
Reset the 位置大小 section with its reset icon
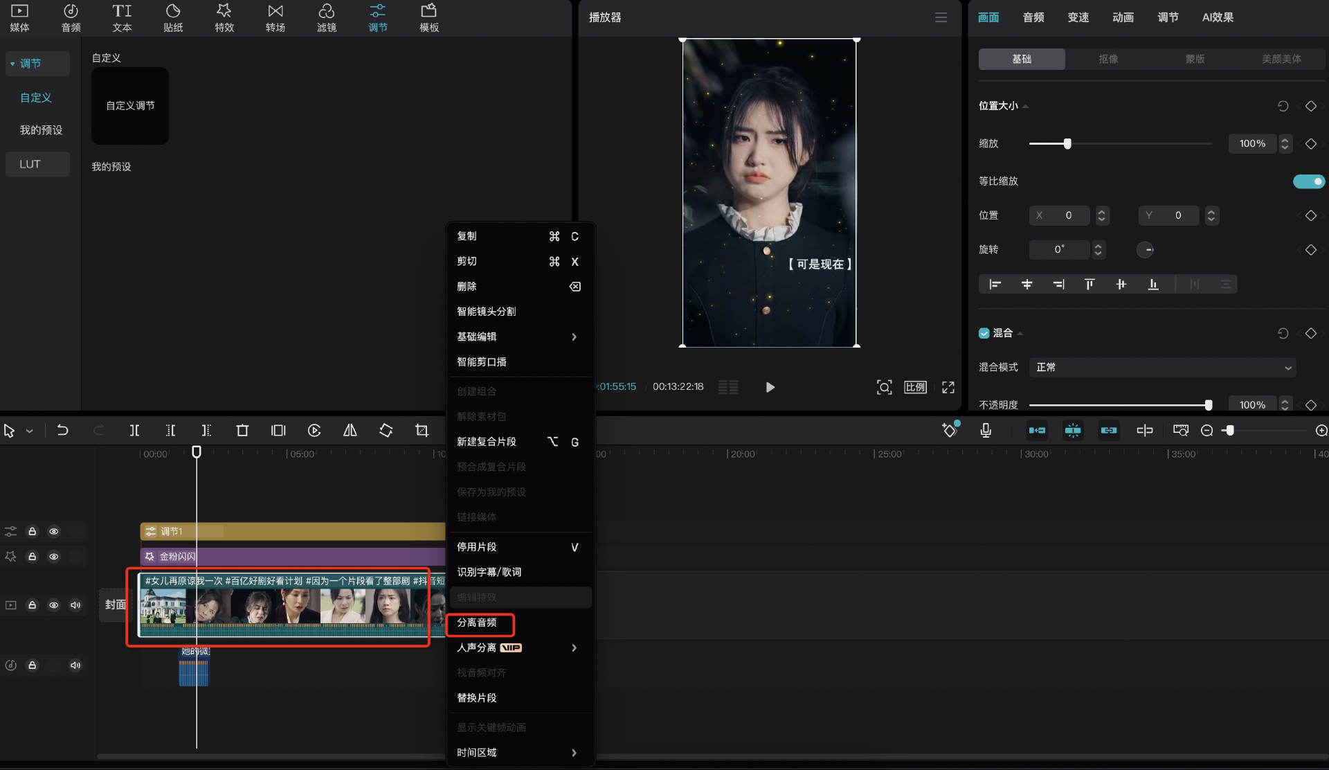[1283, 106]
